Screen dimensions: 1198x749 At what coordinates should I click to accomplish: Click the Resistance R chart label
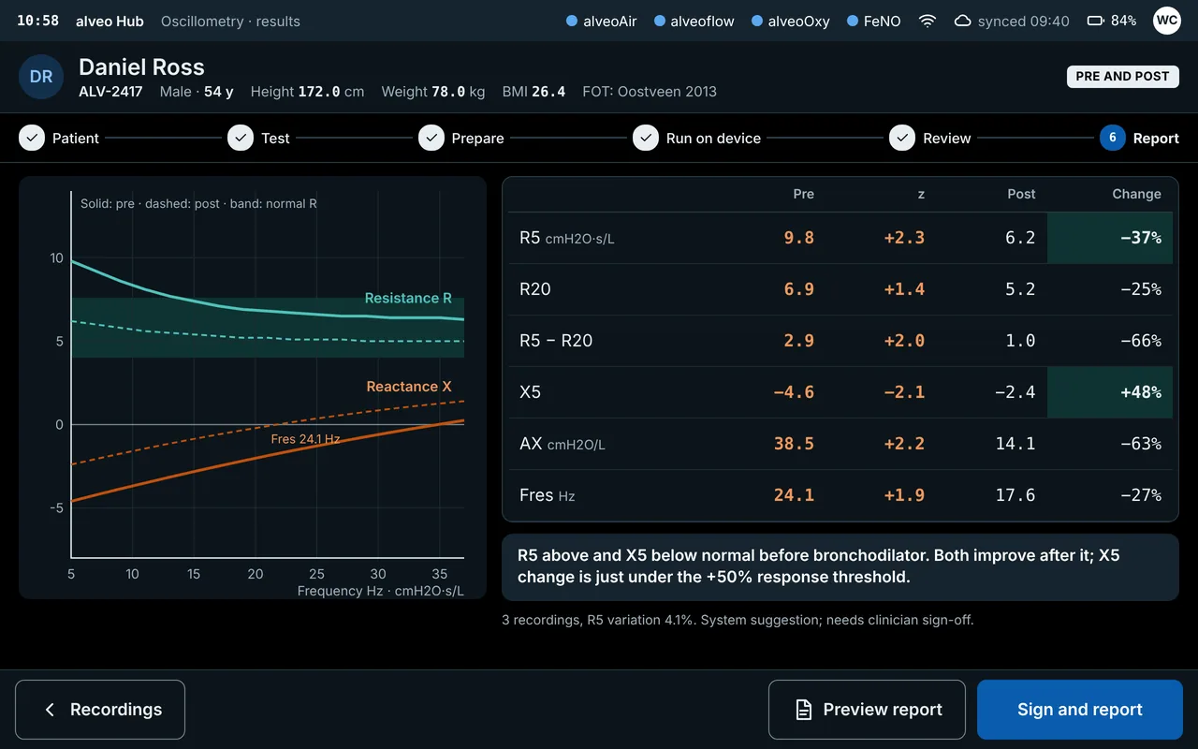coord(408,298)
